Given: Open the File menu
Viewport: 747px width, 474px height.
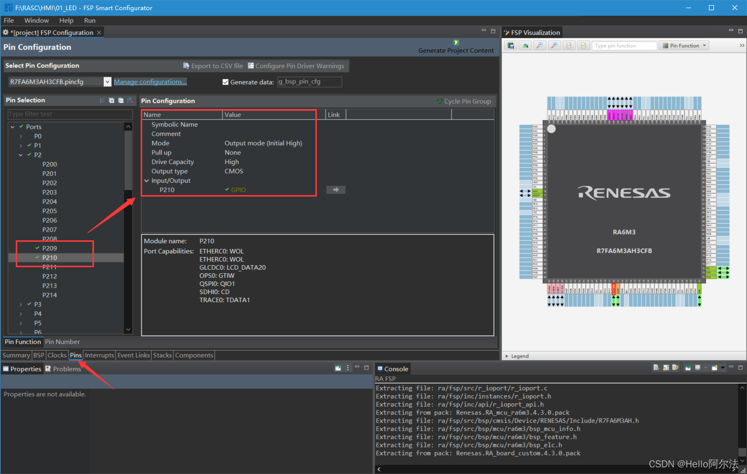Looking at the screenshot, I should 9,20.
